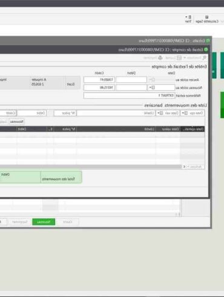Click the Supprimer button in back window

[x=19, y=222]
